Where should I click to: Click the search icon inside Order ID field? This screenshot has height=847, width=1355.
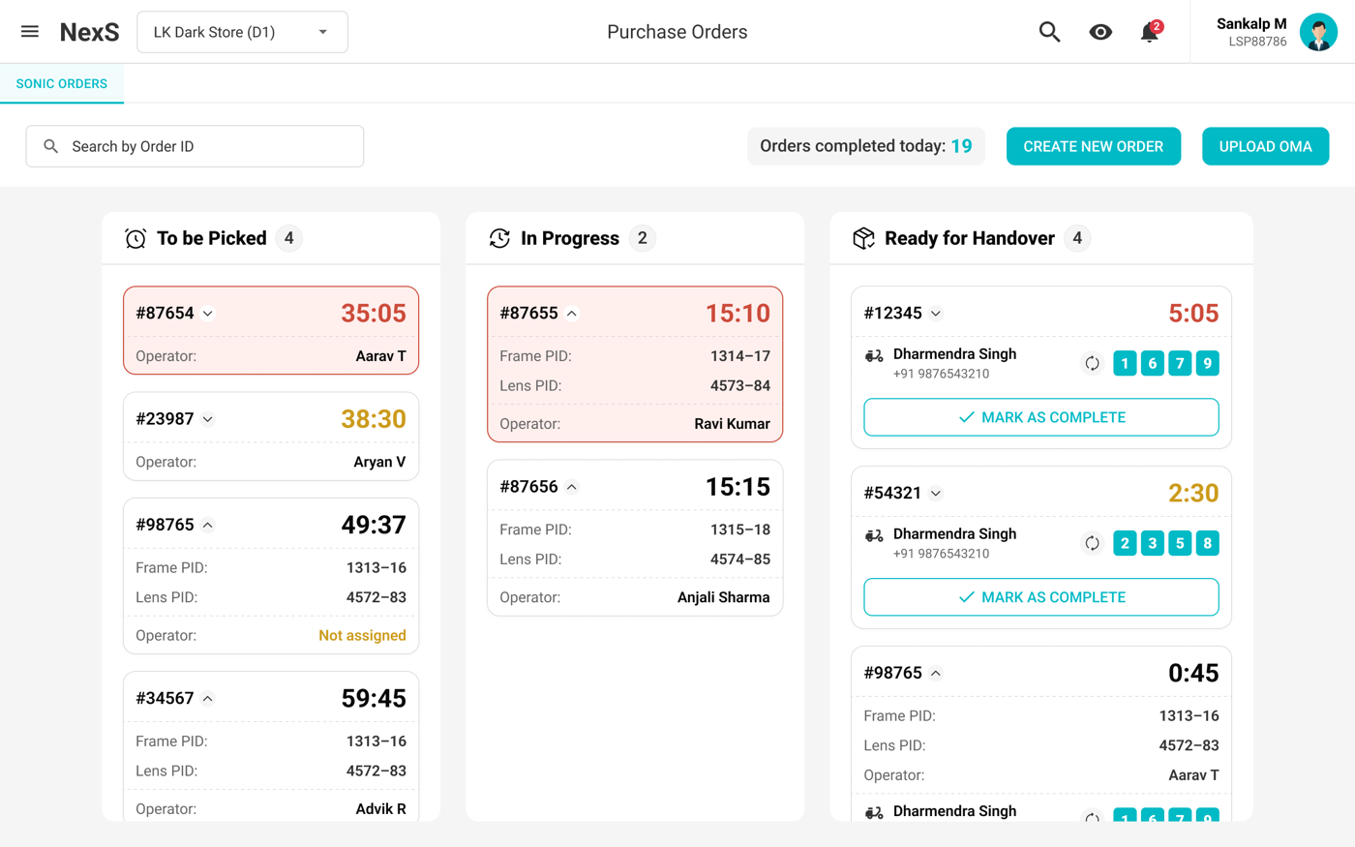[x=51, y=146]
